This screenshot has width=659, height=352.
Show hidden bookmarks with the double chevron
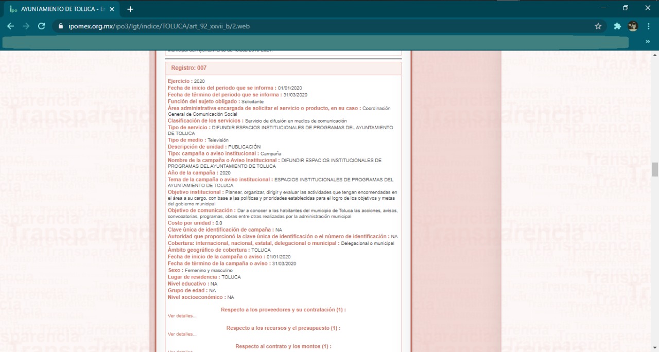[x=648, y=42]
